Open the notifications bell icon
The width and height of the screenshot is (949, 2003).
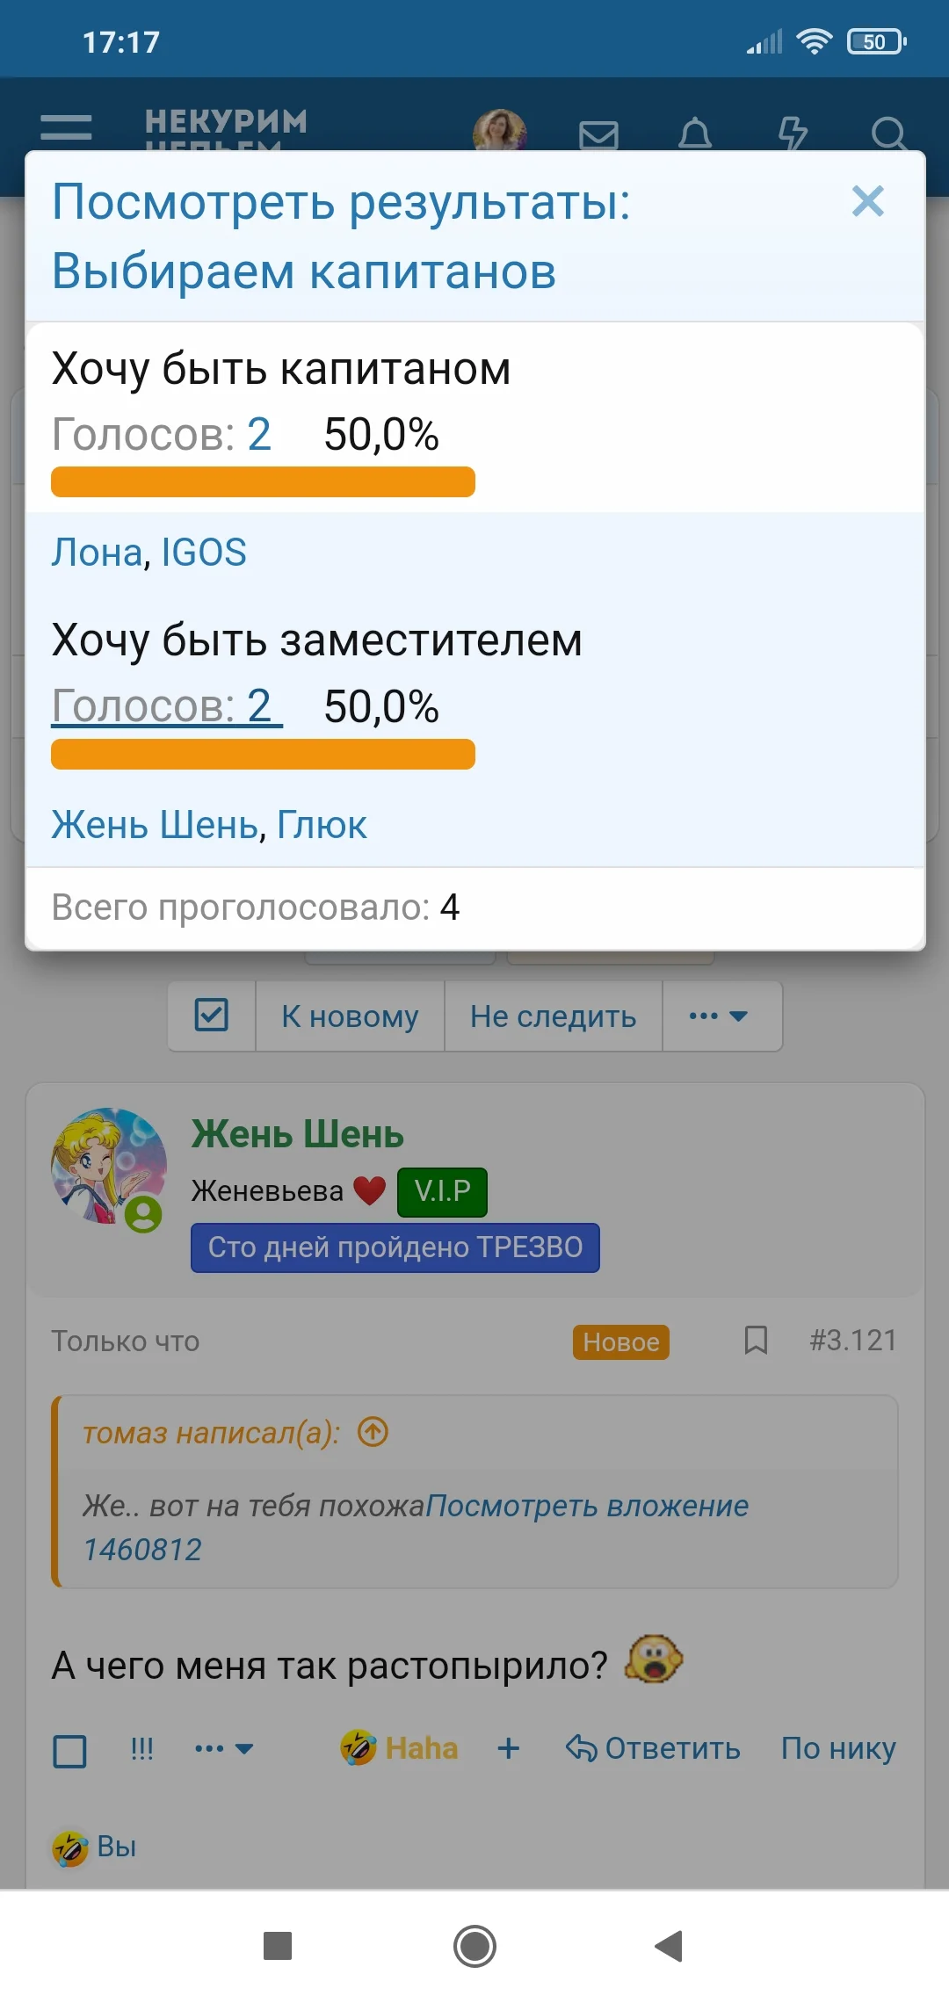click(x=696, y=134)
